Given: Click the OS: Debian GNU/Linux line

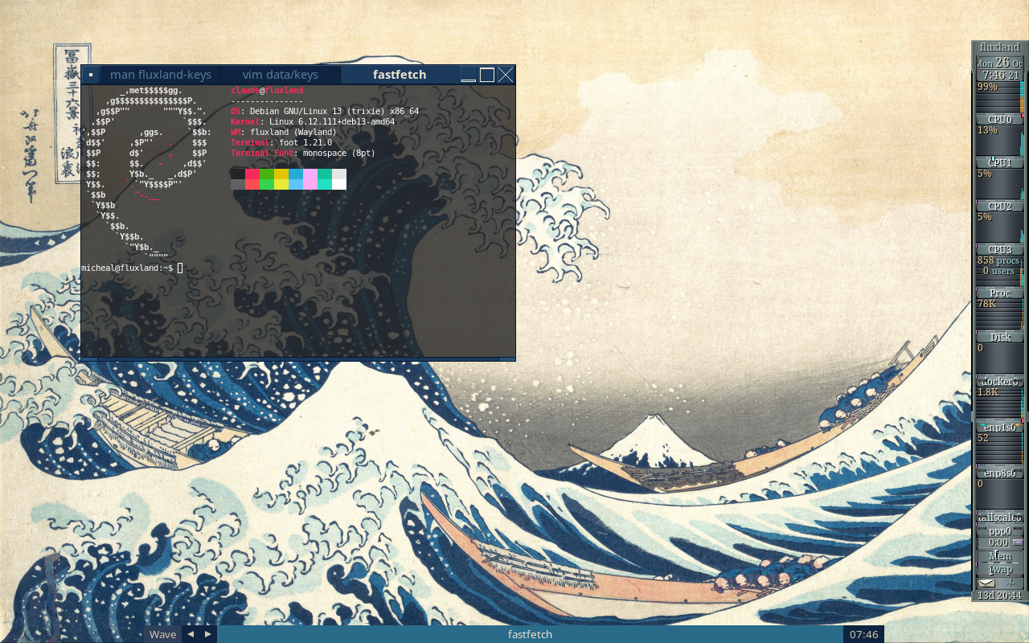Looking at the screenshot, I should click(x=325, y=111).
